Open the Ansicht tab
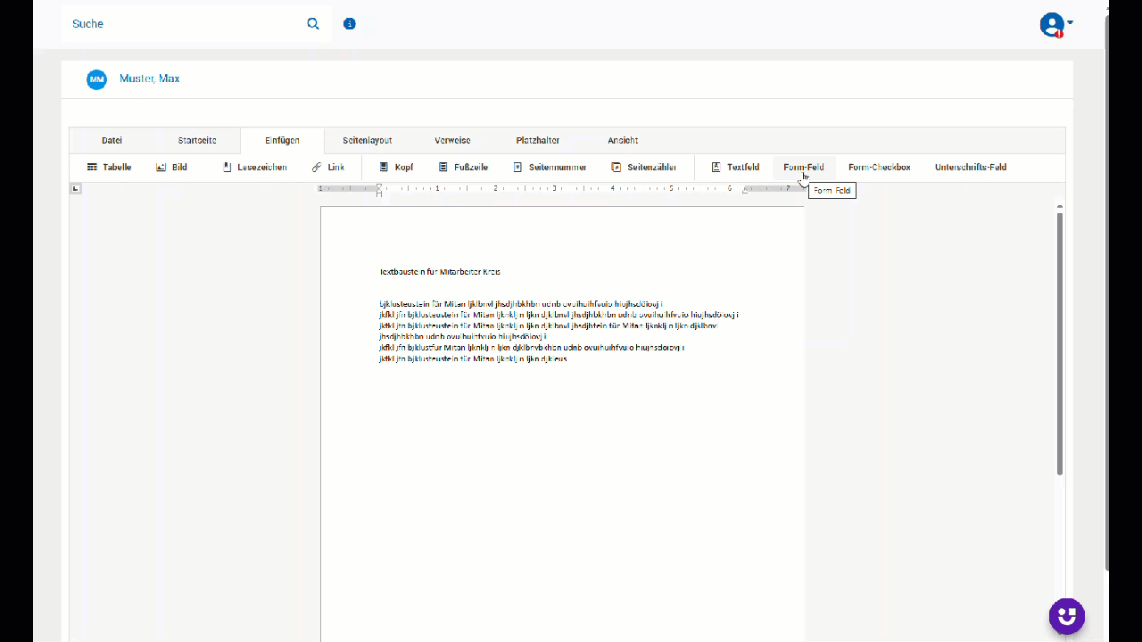 [623, 141]
